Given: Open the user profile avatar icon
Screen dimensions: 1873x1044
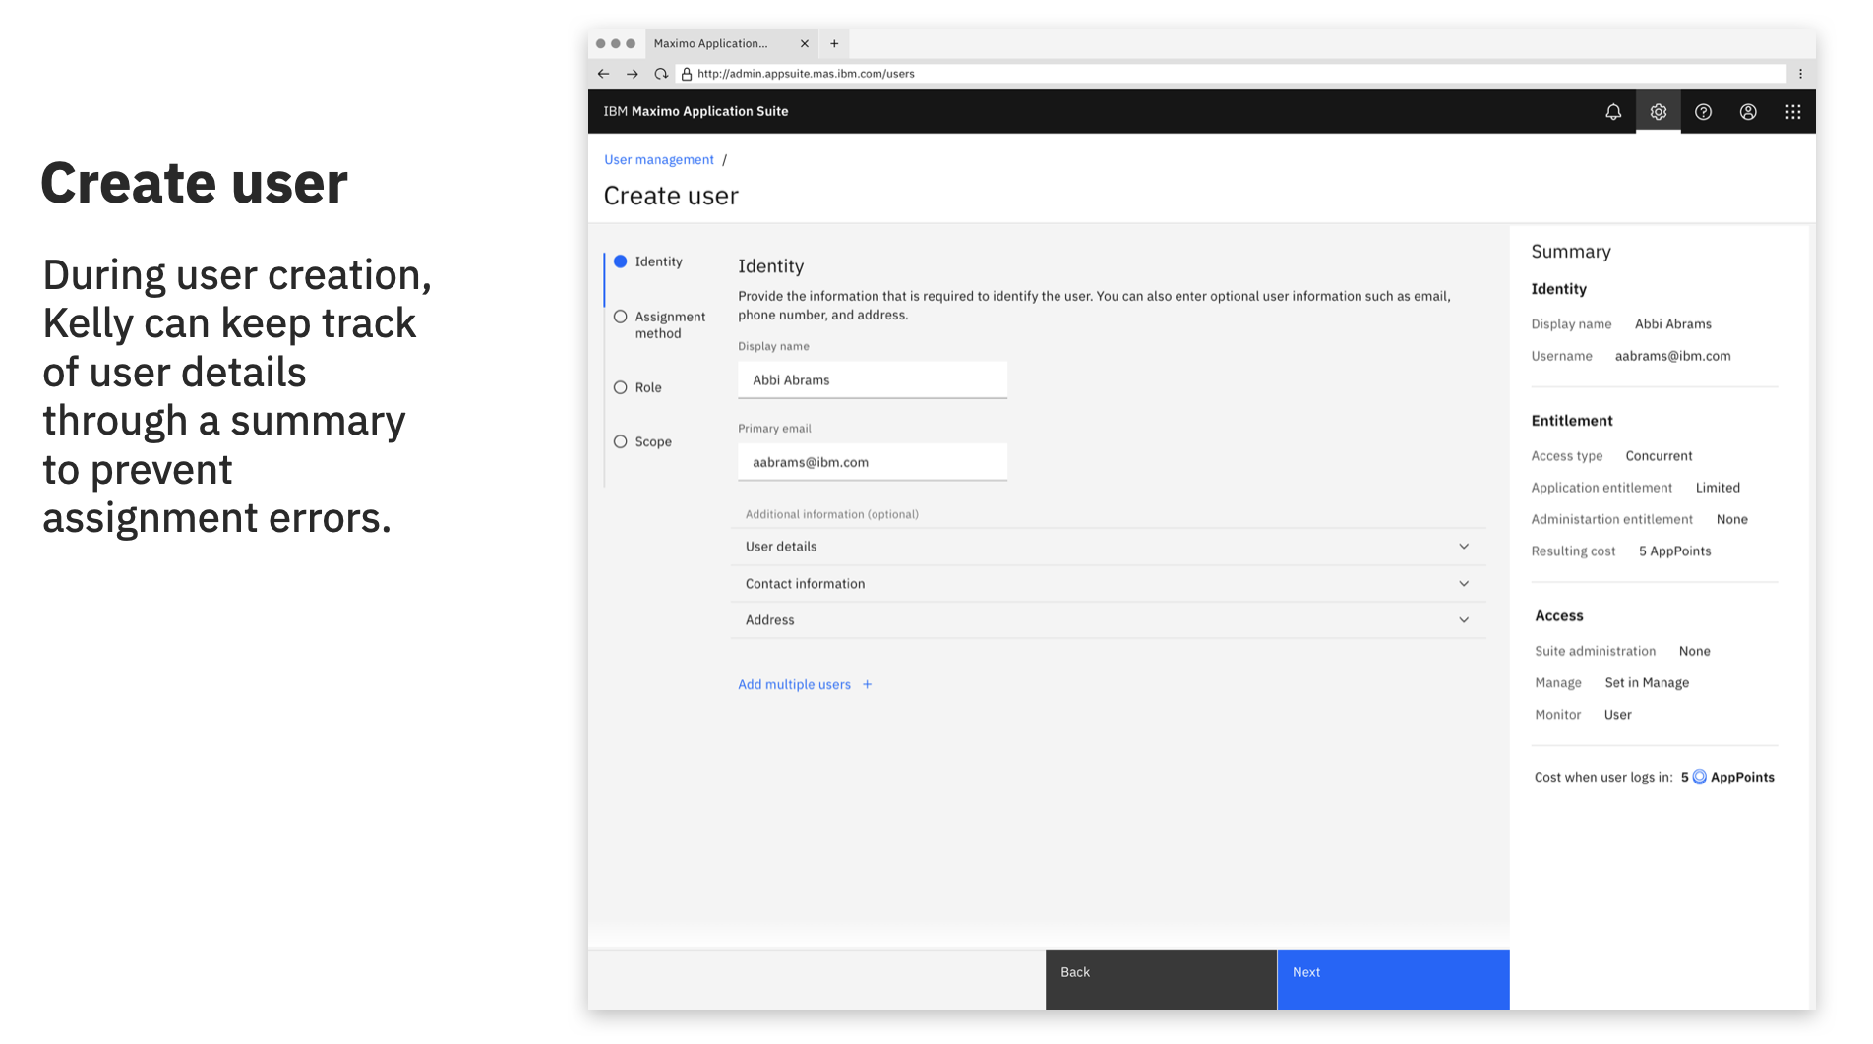Looking at the screenshot, I should tap(1748, 112).
